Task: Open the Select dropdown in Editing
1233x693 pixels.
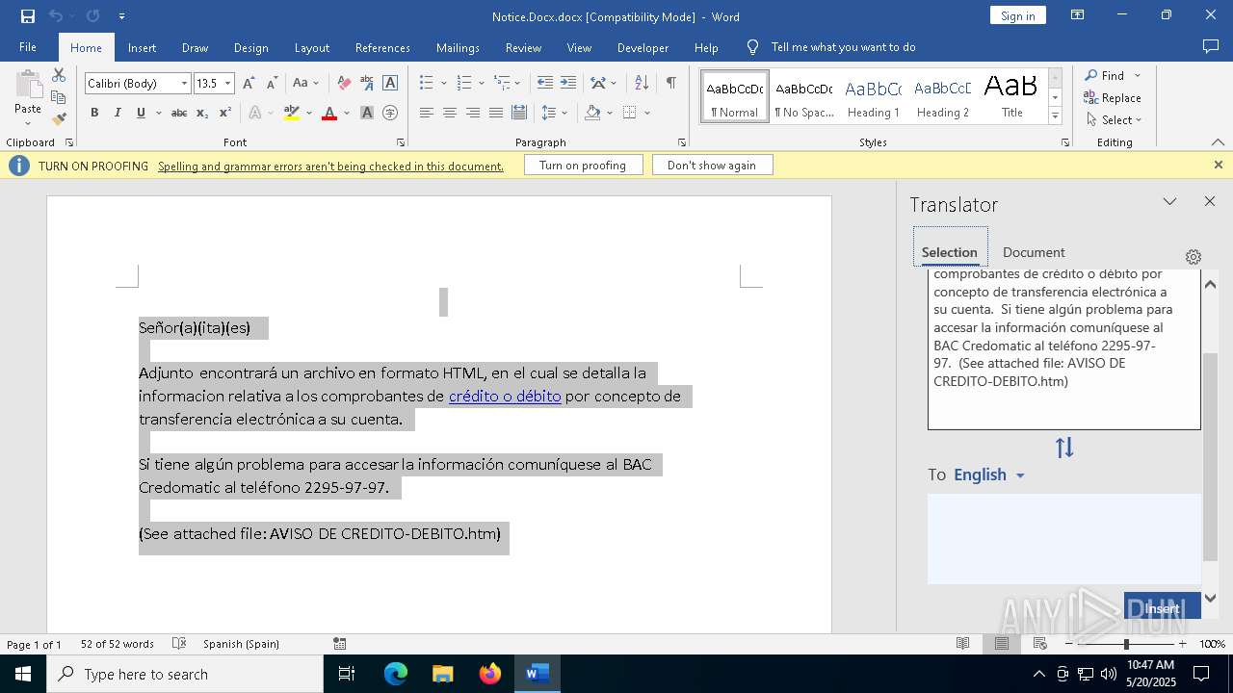Action: [1114, 119]
